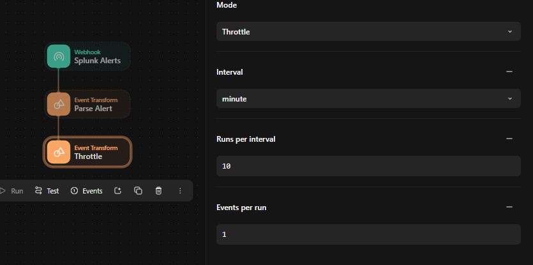Click the Runs per interval input field
This screenshot has width=533, height=265.
(368, 166)
